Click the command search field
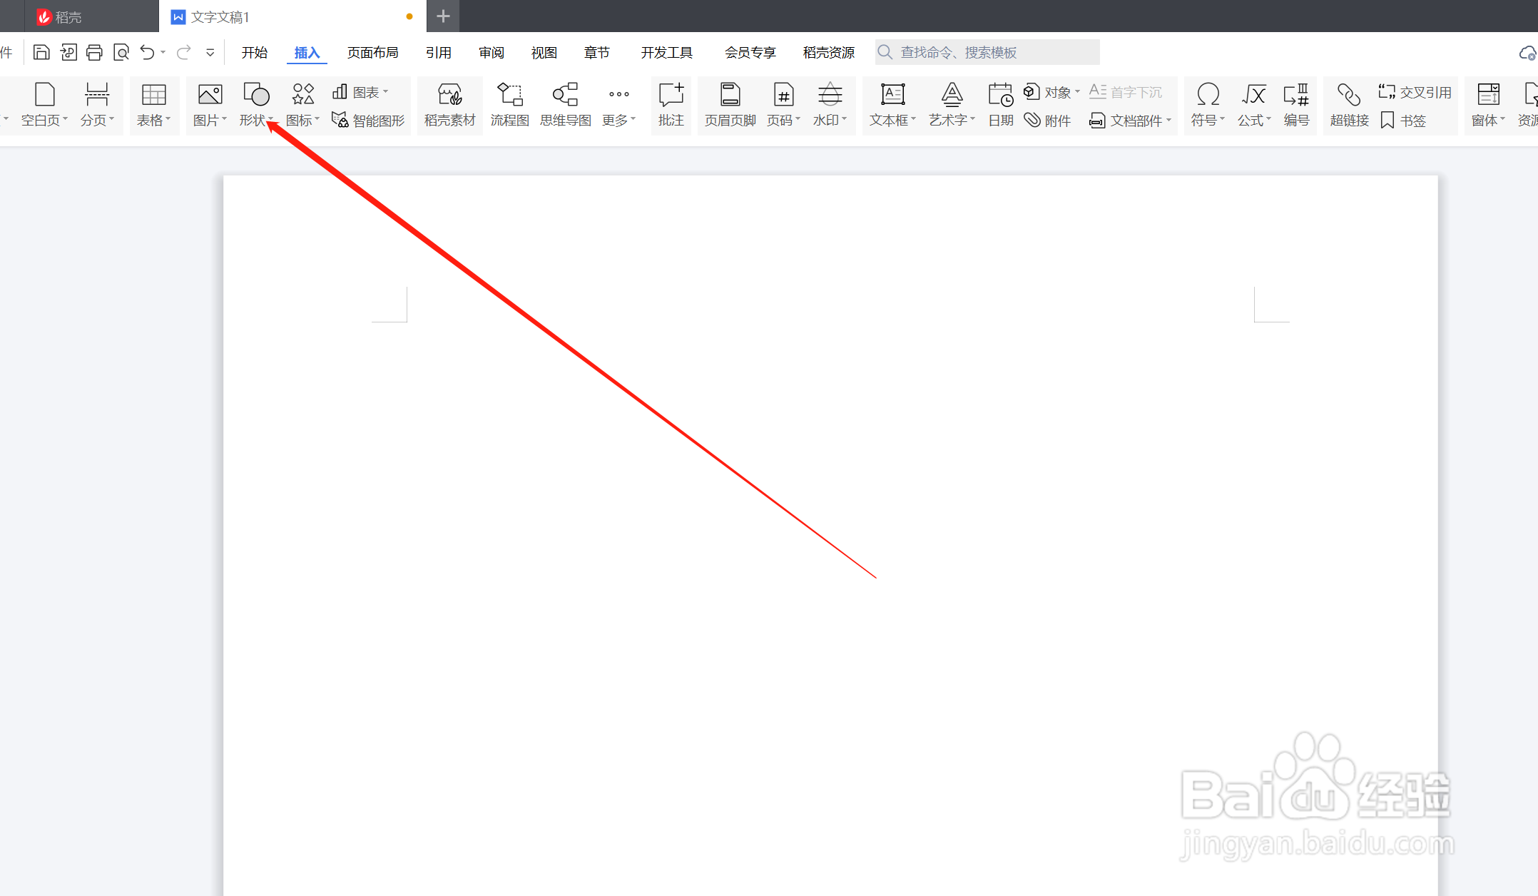The height and width of the screenshot is (896, 1538). coord(988,52)
